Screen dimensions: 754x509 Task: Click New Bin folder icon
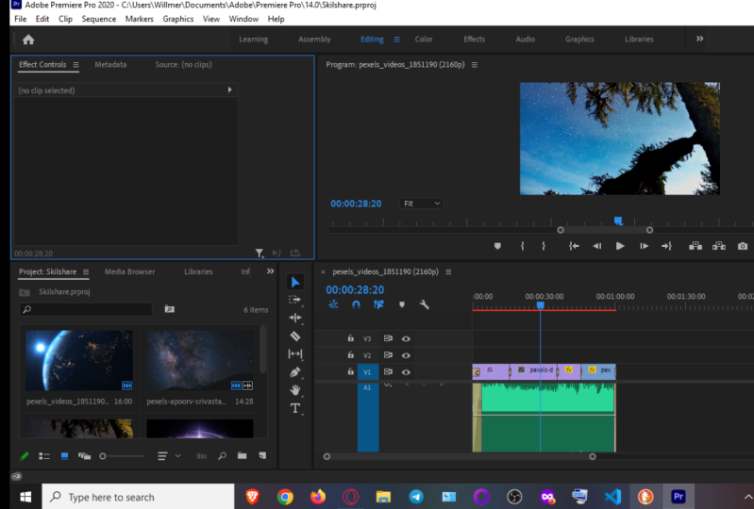pyautogui.click(x=242, y=455)
